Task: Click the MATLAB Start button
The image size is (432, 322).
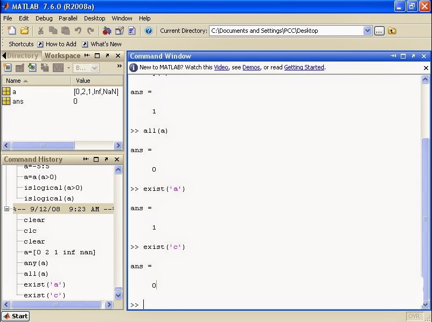Action: pyautogui.click(x=16, y=316)
